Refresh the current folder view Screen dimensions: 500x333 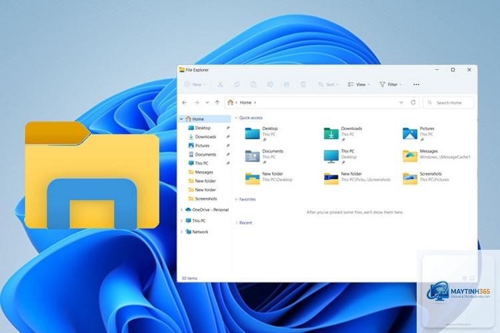point(413,103)
